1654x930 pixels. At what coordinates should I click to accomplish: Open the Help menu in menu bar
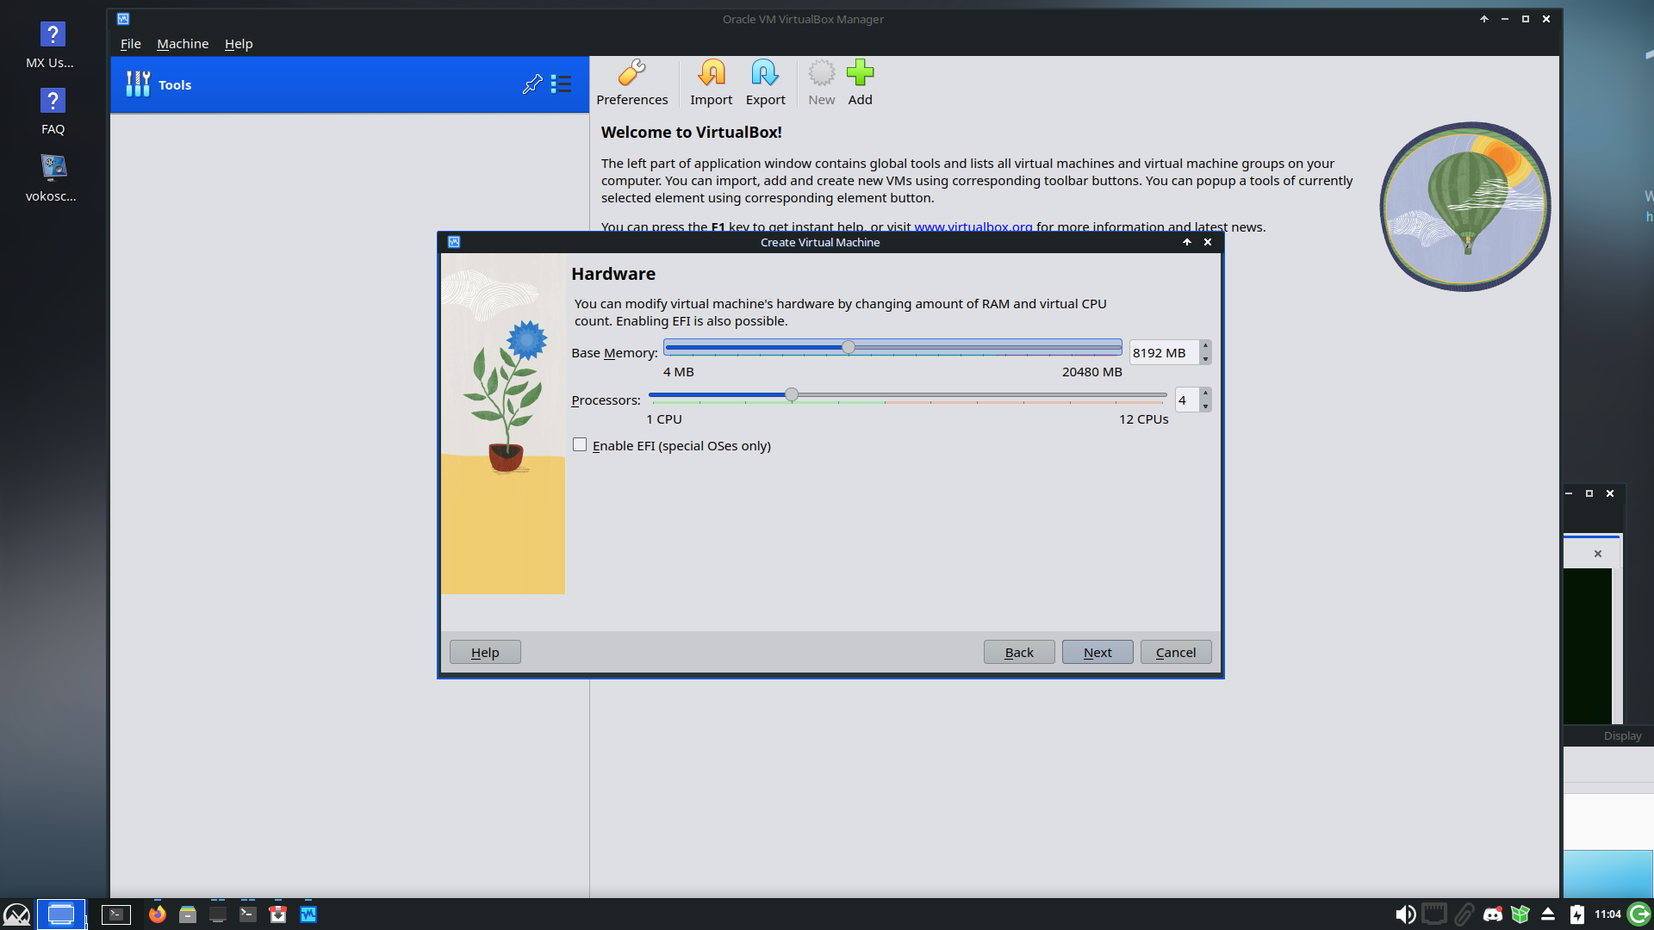pos(239,44)
